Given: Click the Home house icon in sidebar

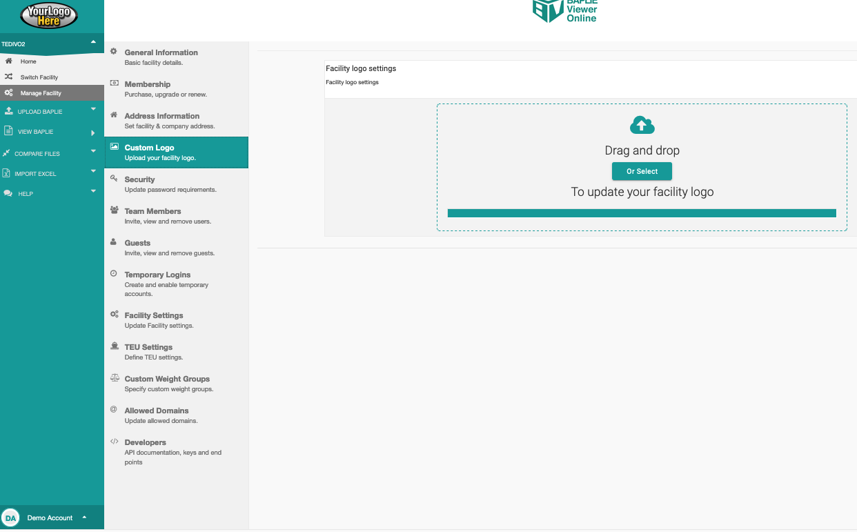Looking at the screenshot, I should pos(9,61).
